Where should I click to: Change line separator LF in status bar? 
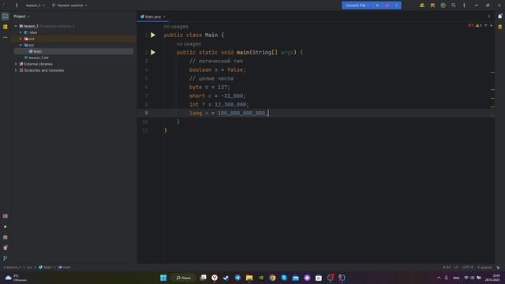(456, 267)
